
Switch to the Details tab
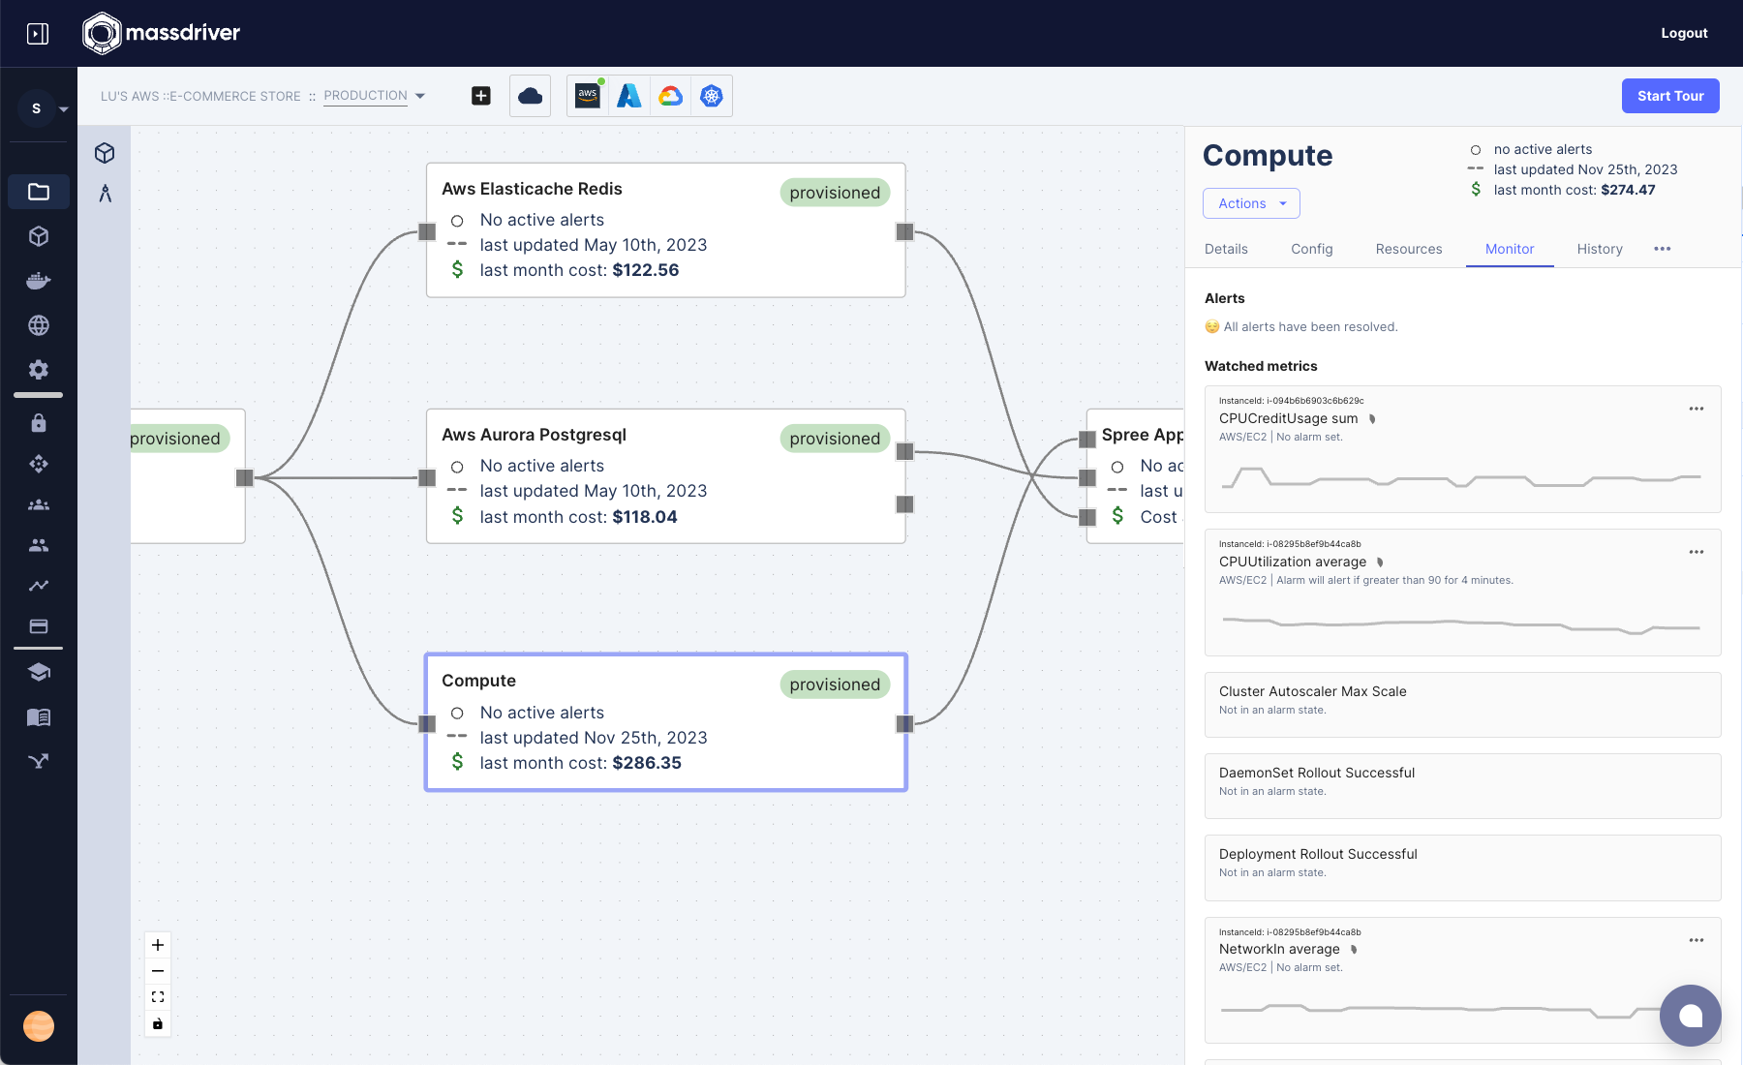point(1226,249)
